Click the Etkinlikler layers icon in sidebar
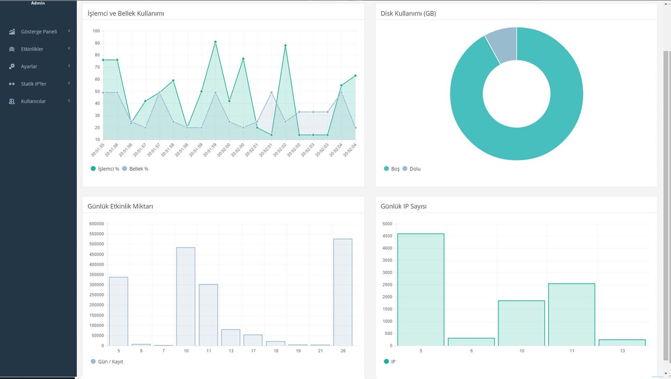The width and height of the screenshot is (671, 379). coord(12,49)
